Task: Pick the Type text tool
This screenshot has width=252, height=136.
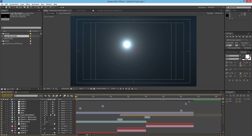Action: 32,7
